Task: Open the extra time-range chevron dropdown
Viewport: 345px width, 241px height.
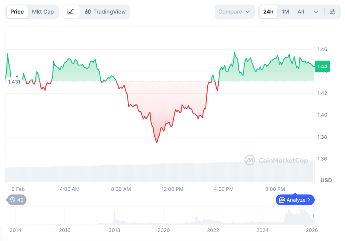Action: coord(315,11)
